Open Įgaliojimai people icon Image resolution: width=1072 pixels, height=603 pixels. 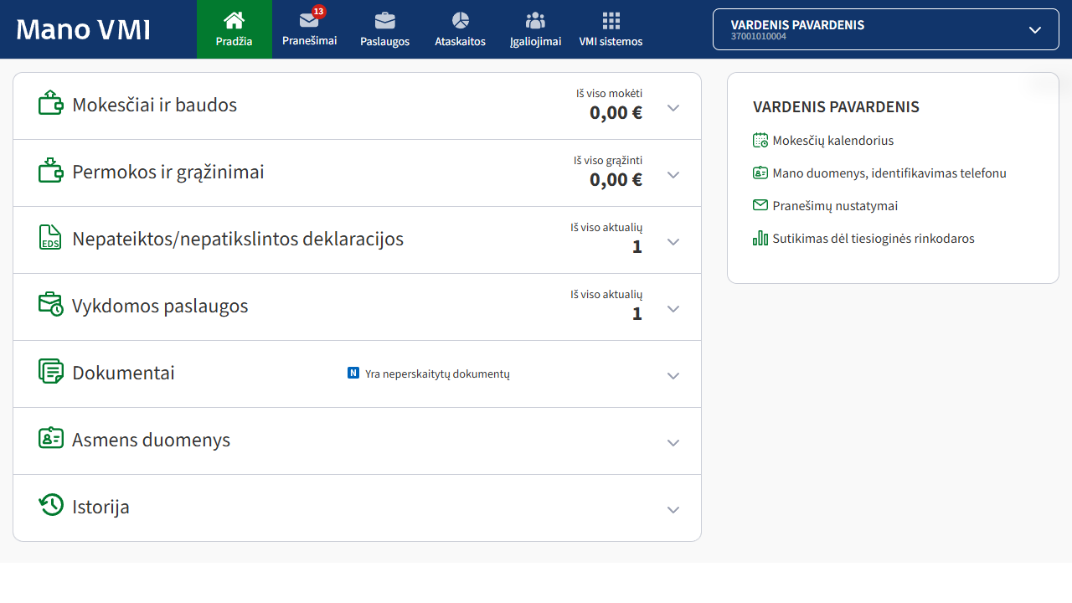click(535, 20)
